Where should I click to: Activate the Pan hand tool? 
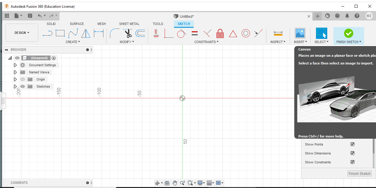click(175, 183)
